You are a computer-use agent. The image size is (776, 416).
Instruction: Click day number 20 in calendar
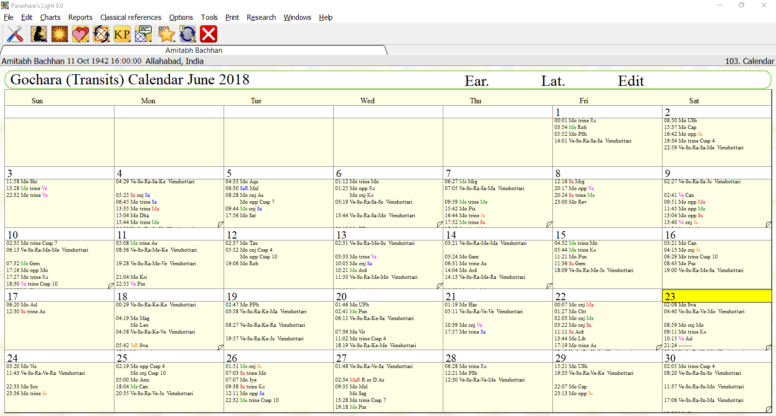(341, 296)
